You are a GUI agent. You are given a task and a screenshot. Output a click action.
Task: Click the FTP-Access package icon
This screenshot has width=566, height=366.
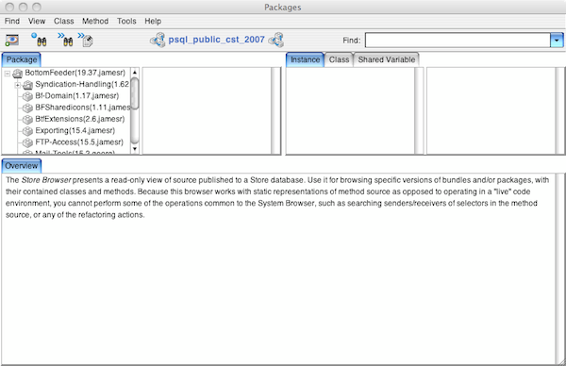tap(27, 142)
